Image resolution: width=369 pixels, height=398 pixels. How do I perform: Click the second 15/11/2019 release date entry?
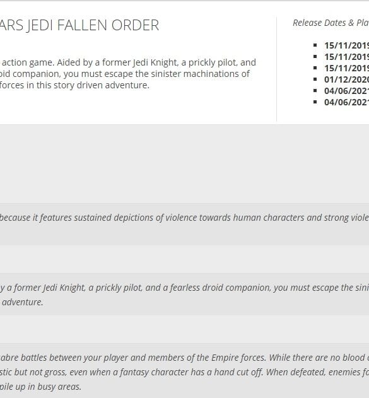click(346, 57)
